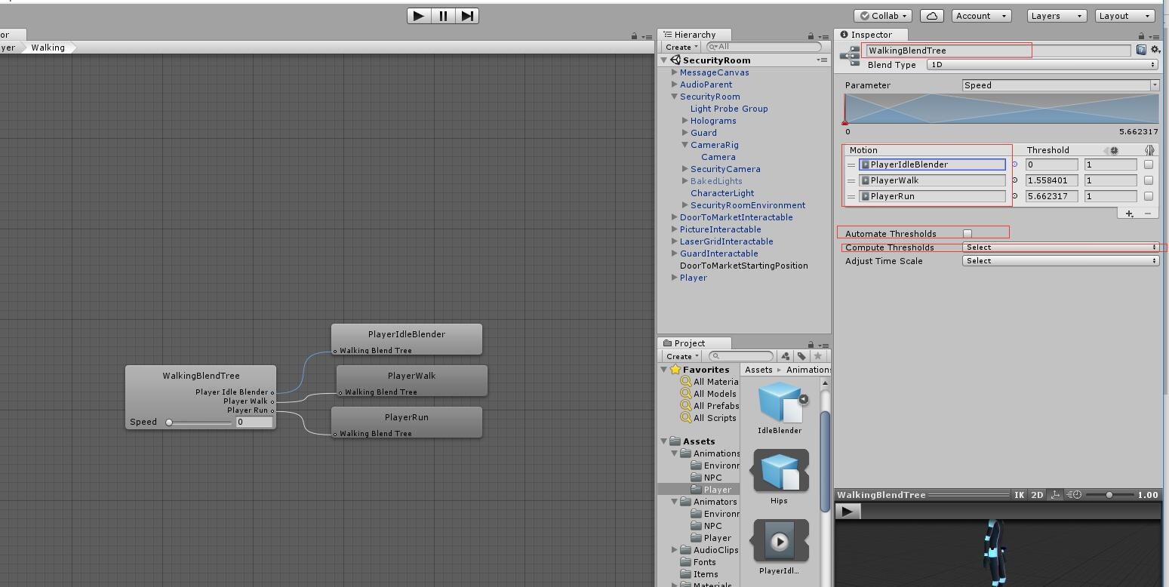
Task: Click the search-by-label tag icon in Project
Action: (x=801, y=356)
